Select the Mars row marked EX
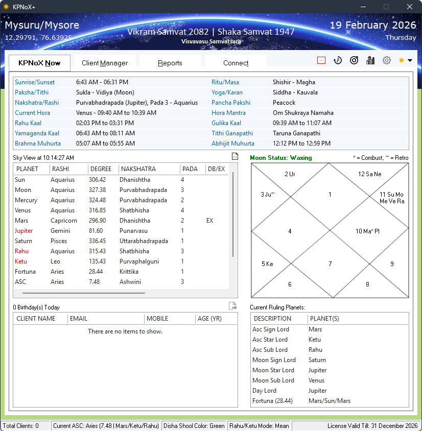Viewport: 422px width, 431px height. pyautogui.click(x=121, y=221)
